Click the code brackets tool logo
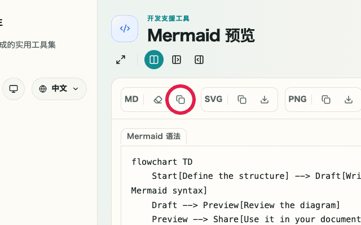Screen dimensions: 361x225 click(x=125, y=29)
